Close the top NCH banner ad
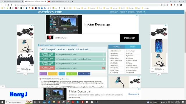 tap(138, 16)
